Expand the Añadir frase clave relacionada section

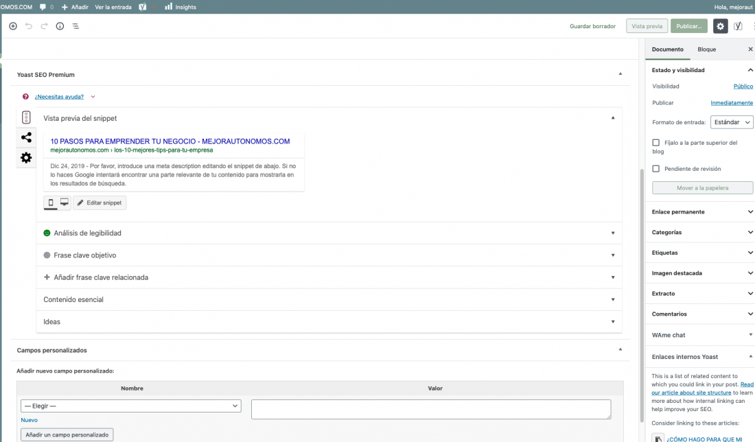tap(329, 277)
